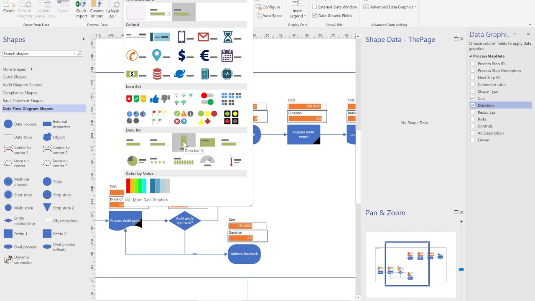Uncheck the Duration field checkbox
535x301 pixels.
473,105
